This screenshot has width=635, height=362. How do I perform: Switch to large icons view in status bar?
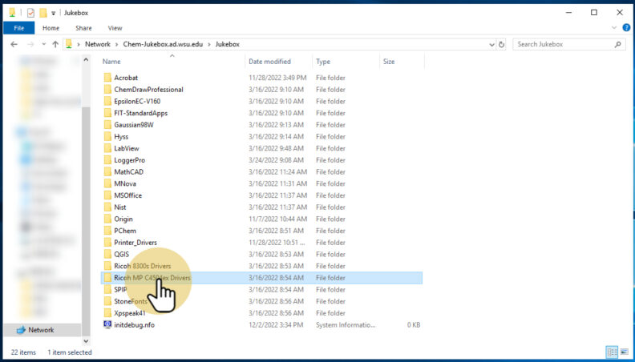pyautogui.click(x=625, y=352)
